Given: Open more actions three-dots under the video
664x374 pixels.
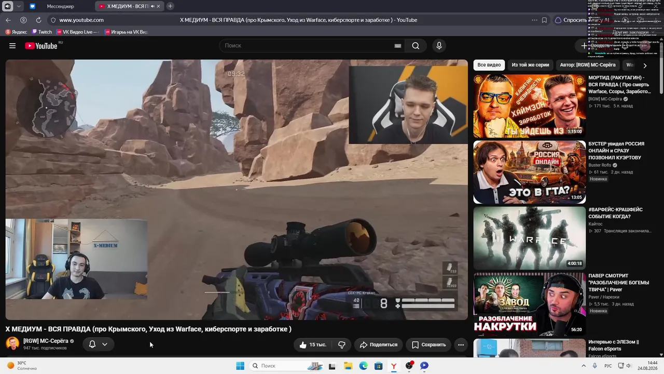Looking at the screenshot, I should pyautogui.click(x=461, y=344).
